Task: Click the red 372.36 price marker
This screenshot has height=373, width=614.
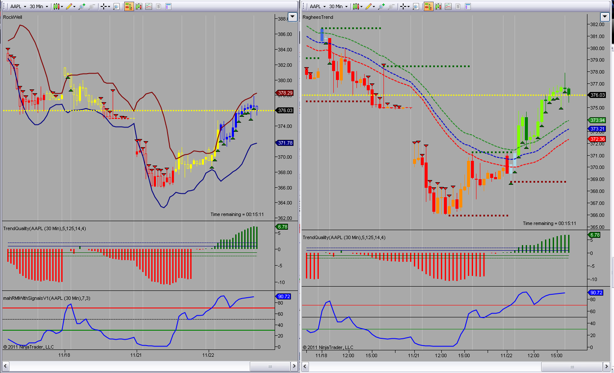Action: (x=597, y=139)
